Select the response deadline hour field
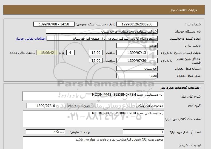This screenshot has height=149, width=211. pyautogui.click(x=96, y=53)
